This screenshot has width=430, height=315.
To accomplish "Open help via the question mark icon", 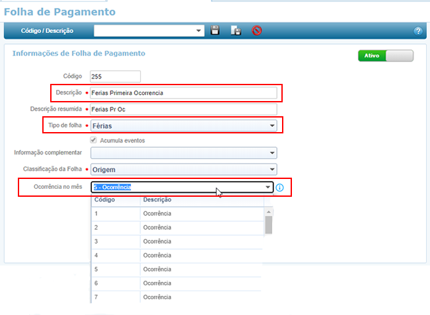I will [417, 31].
